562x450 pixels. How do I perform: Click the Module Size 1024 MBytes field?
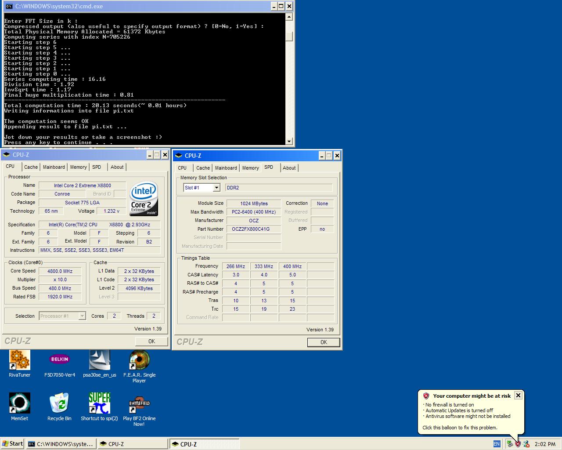(253, 203)
